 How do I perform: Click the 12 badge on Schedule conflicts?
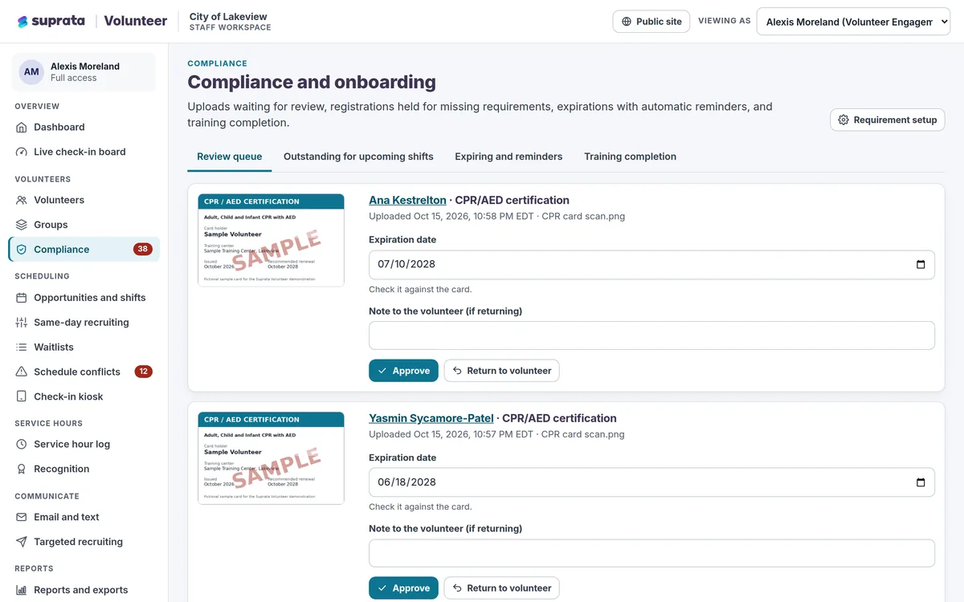143,372
